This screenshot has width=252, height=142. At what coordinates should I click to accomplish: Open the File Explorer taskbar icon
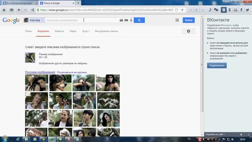(26, 139)
